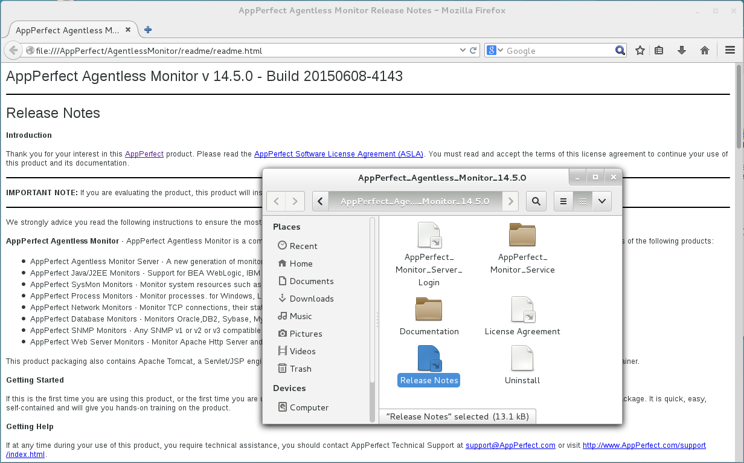Image resolution: width=744 pixels, height=463 pixels.
Task: Click the Release Notes heading text
Action: 53,113
